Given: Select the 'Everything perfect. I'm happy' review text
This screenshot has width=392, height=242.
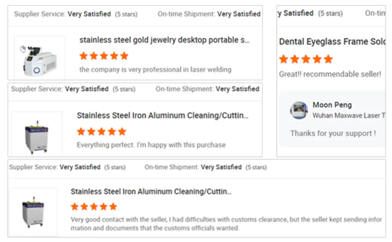Looking at the screenshot, I should coord(151,145).
